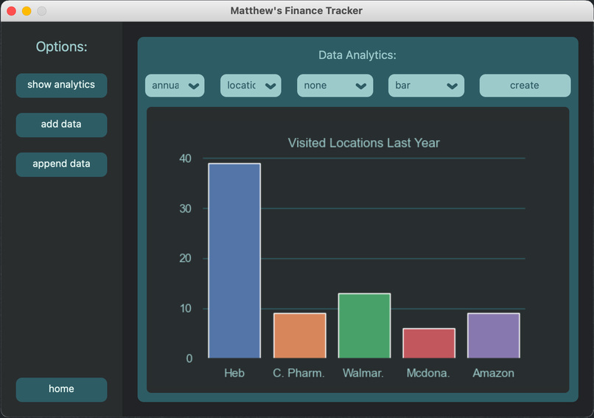Click the 20 y-axis value
The height and width of the screenshot is (418, 594).
(x=185, y=259)
